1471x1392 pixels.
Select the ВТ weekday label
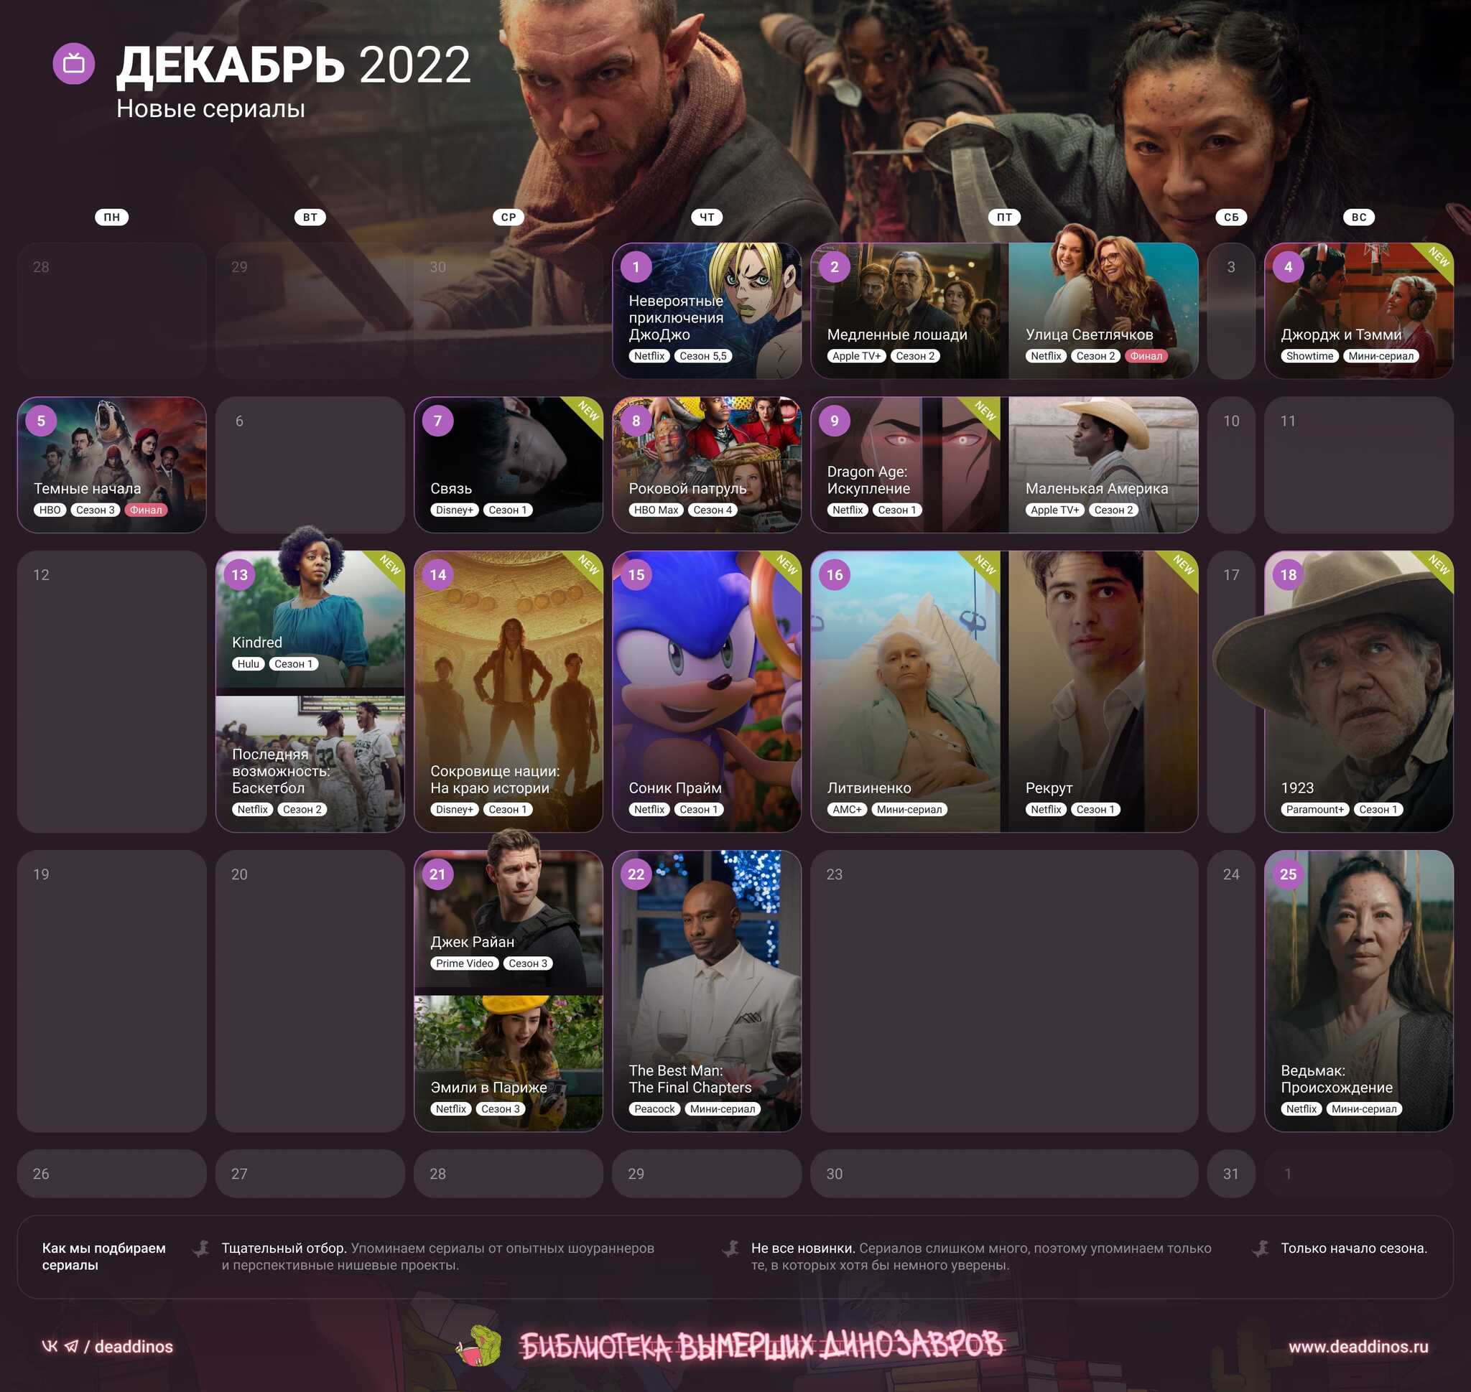[310, 218]
